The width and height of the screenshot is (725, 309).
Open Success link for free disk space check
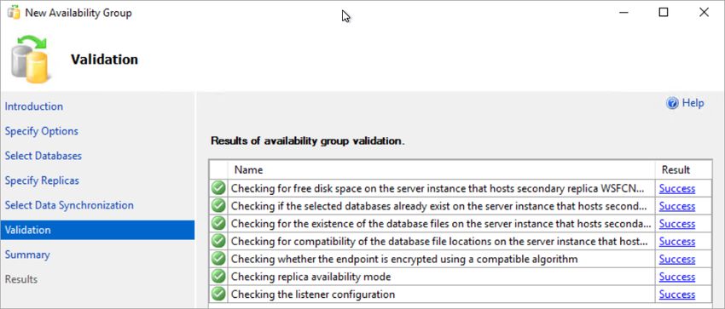click(677, 189)
